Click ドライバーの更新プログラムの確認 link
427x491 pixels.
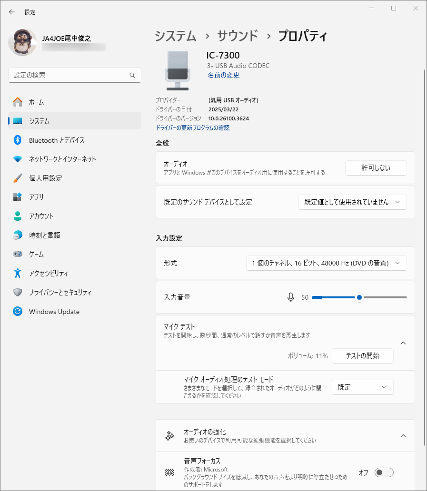[193, 128]
